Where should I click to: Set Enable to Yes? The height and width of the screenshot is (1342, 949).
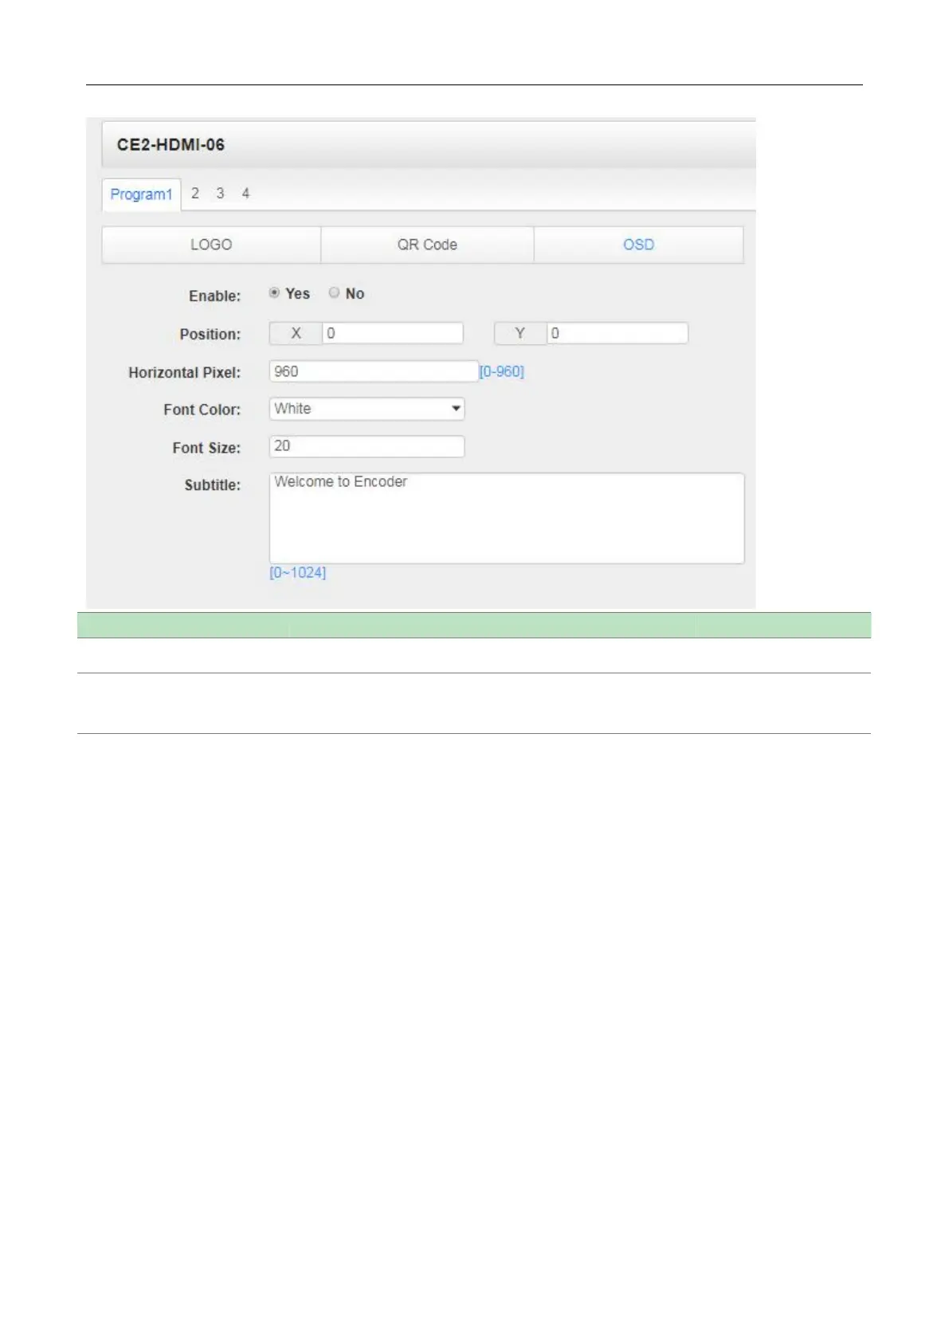(274, 293)
